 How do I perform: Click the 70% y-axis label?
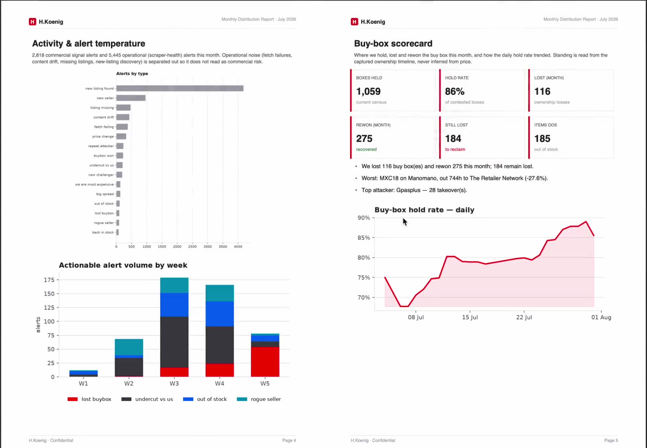click(364, 298)
